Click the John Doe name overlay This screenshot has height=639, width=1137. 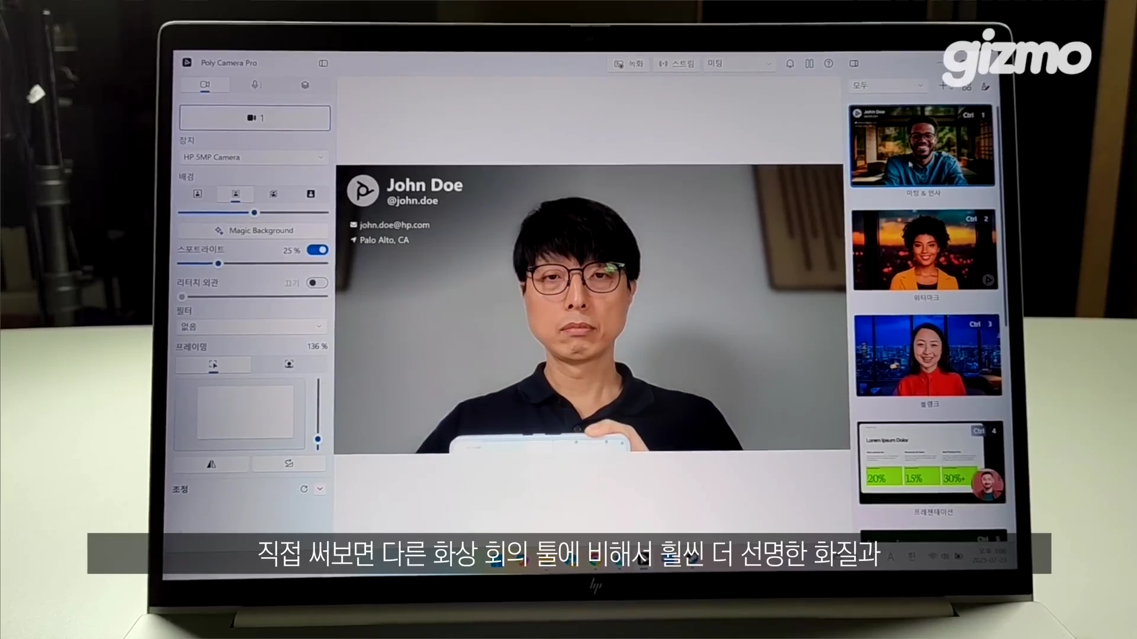pos(425,185)
